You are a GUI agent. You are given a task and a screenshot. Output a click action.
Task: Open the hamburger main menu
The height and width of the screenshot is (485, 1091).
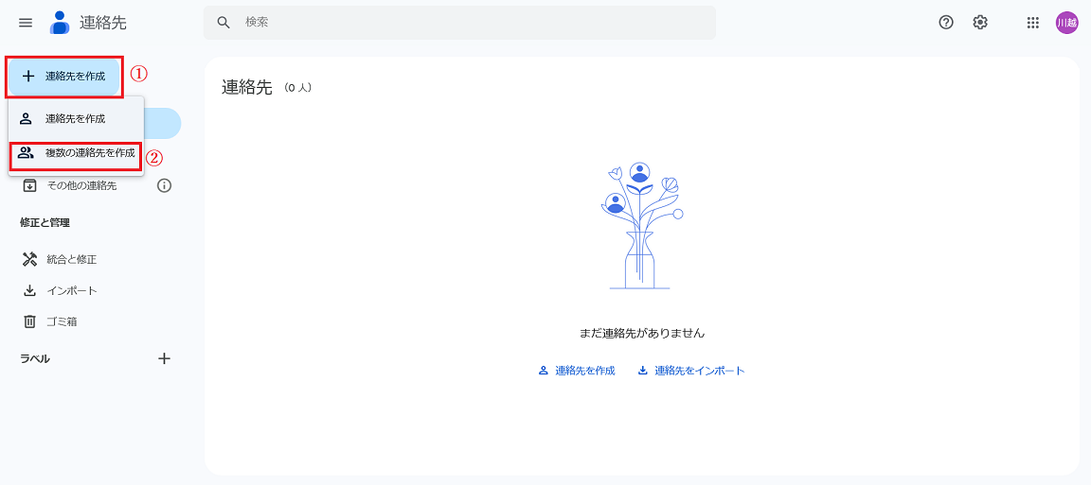tap(26, 23)
